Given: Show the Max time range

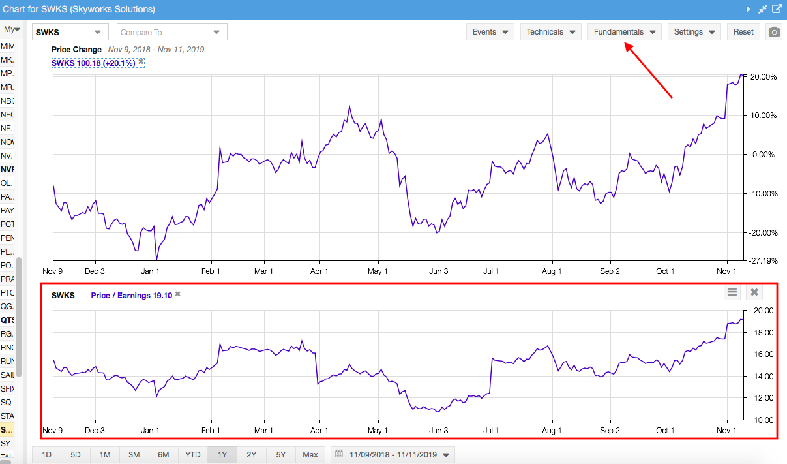Looking at the screenshot, I should tap(310, 454).
